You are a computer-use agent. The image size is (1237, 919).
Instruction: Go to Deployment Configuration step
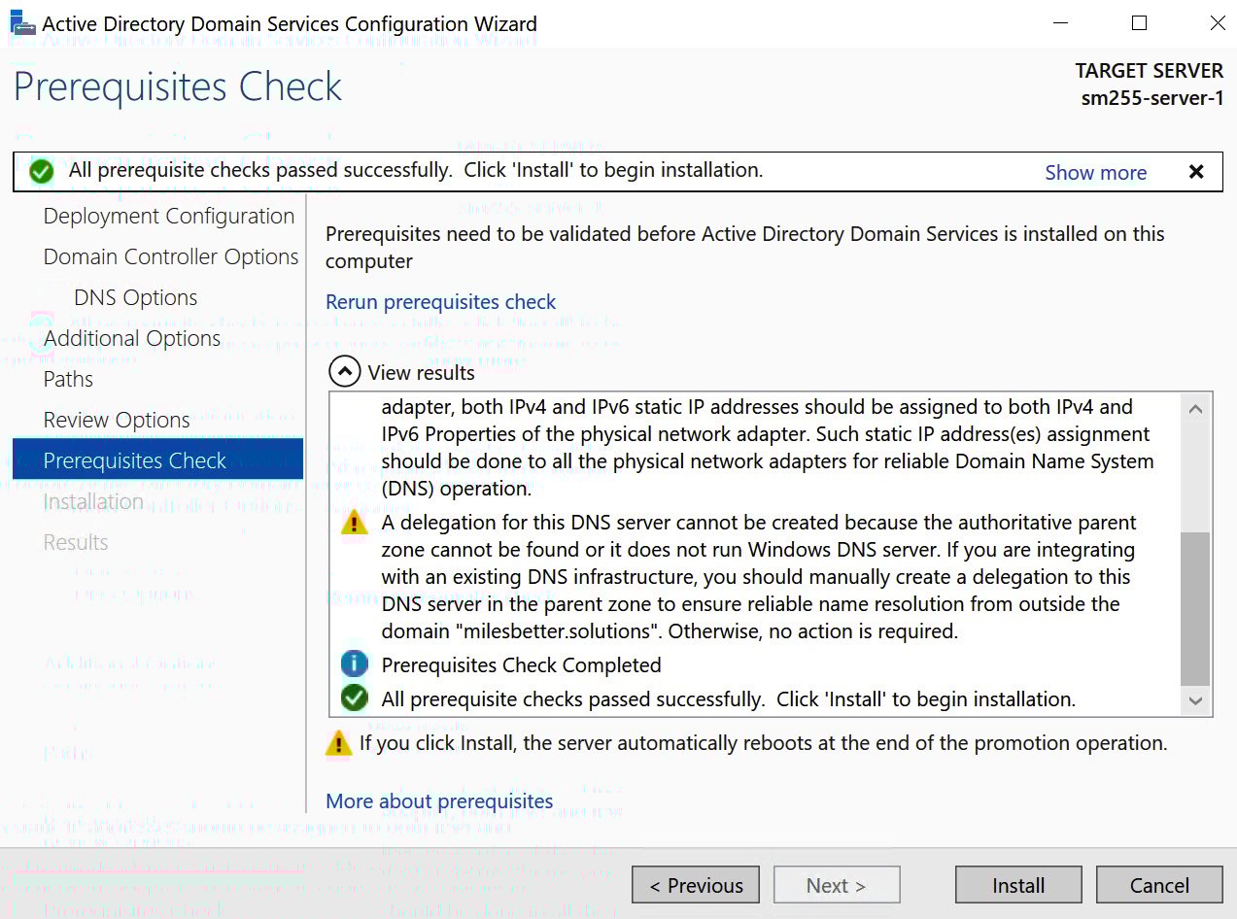(168, 217)
